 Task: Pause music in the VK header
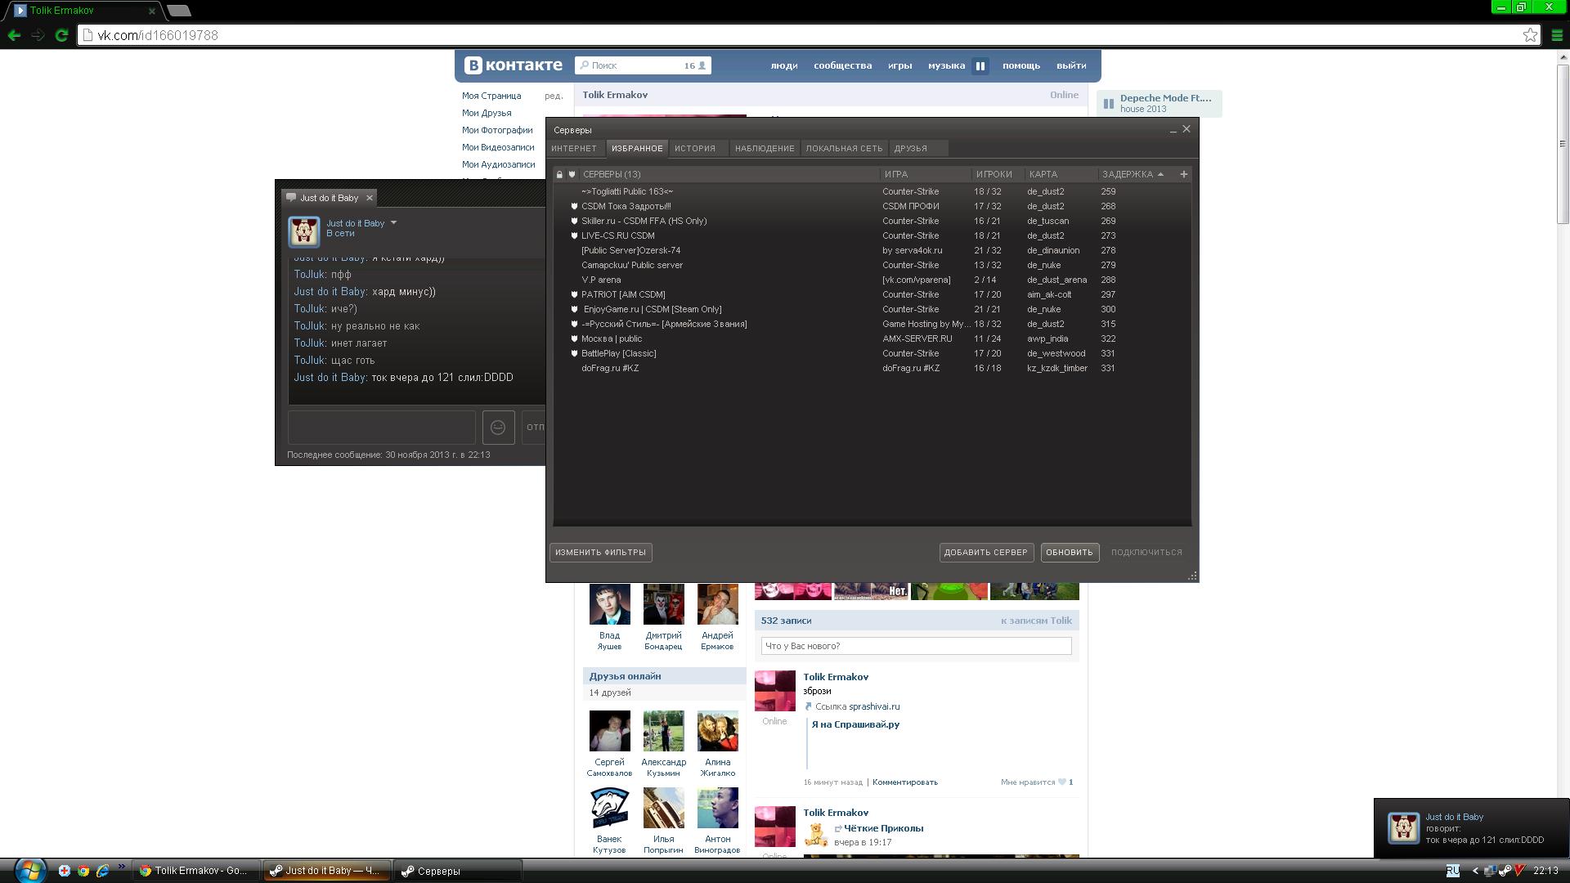click(980, 66)
